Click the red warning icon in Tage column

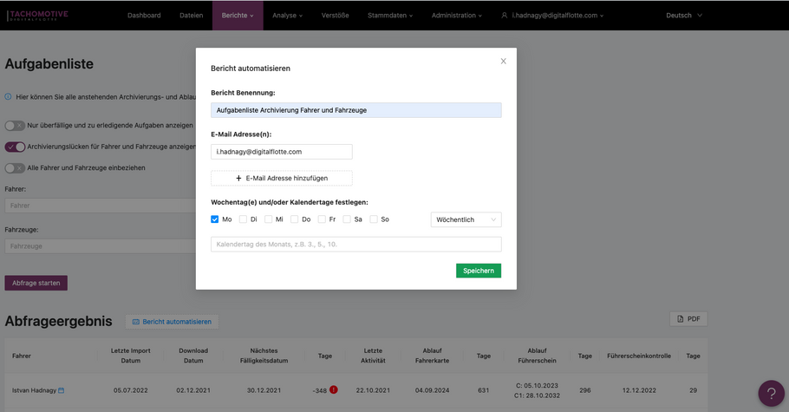tap(334, 390)
